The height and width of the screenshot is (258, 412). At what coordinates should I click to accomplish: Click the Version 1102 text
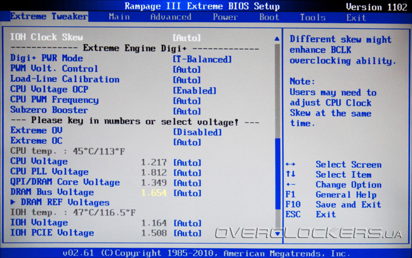tap(376, 7)
